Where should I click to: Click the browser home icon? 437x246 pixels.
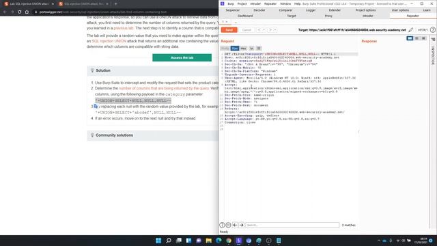coord(27,12)
